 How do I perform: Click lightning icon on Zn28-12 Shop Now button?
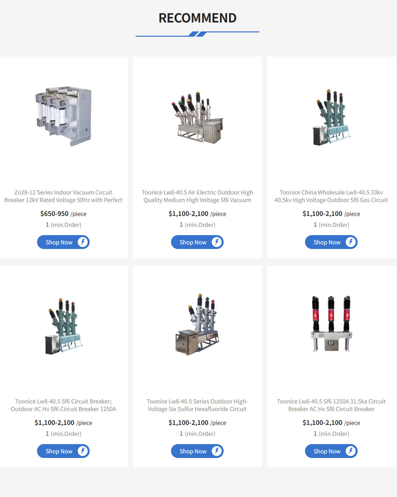pyautogui.click(x=83, y=242)
